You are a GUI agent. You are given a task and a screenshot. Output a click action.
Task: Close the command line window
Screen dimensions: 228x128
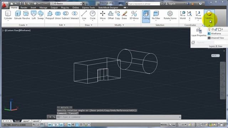point(50,117)
